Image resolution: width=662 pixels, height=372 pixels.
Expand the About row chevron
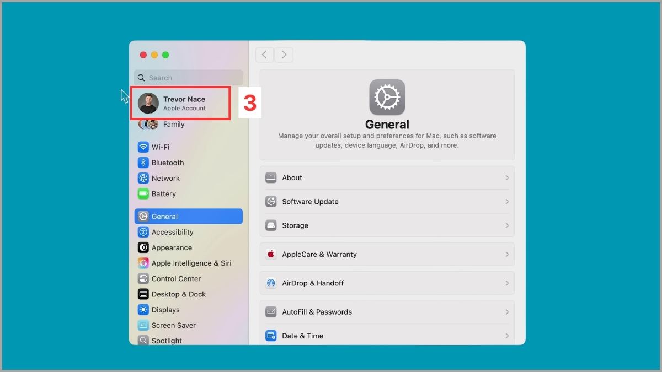507,177
